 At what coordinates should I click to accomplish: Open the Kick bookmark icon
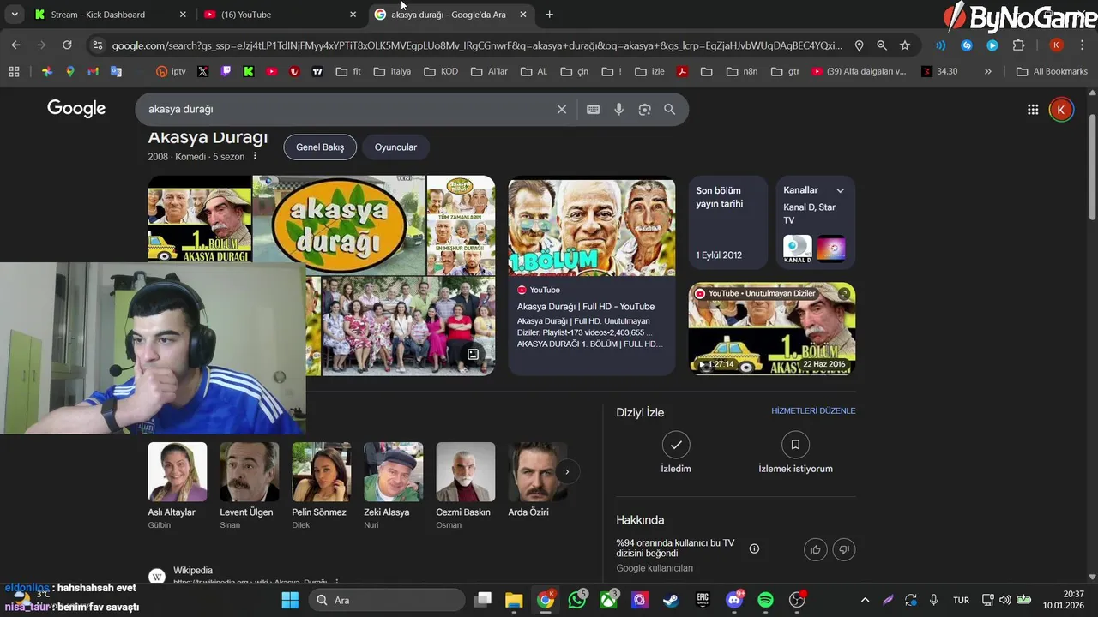(x=249, y=71)
